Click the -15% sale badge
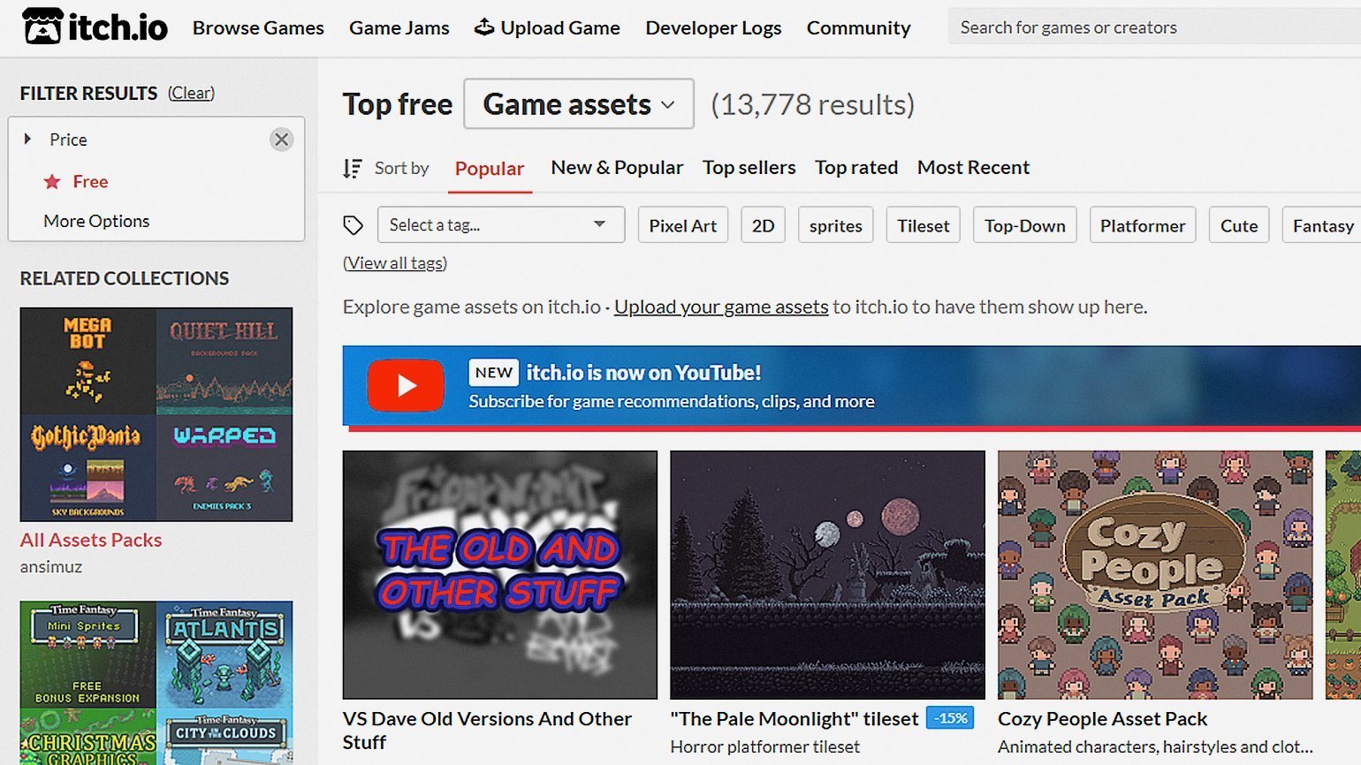Screen dimensions: 1361x765 [951, 718]
